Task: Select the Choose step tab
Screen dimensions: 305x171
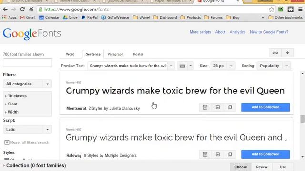Action: point(241,167)
